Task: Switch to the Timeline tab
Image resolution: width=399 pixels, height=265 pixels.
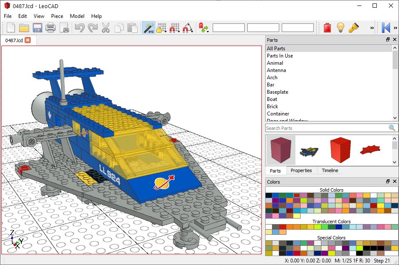Action: click(330, 170)
